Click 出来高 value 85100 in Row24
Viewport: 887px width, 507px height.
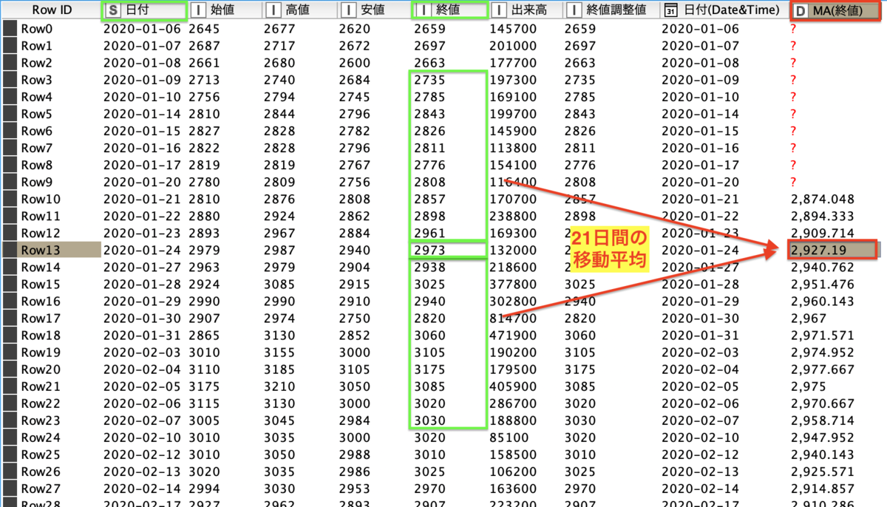[x=510, y=437]
